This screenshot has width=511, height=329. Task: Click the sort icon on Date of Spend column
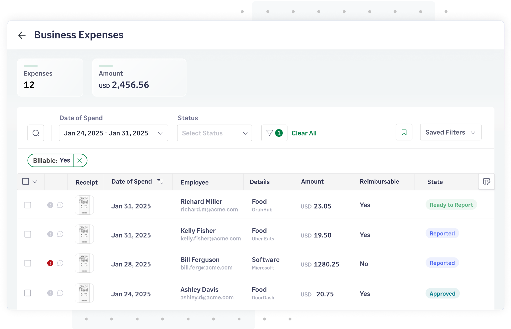click(x=160, y=181)
